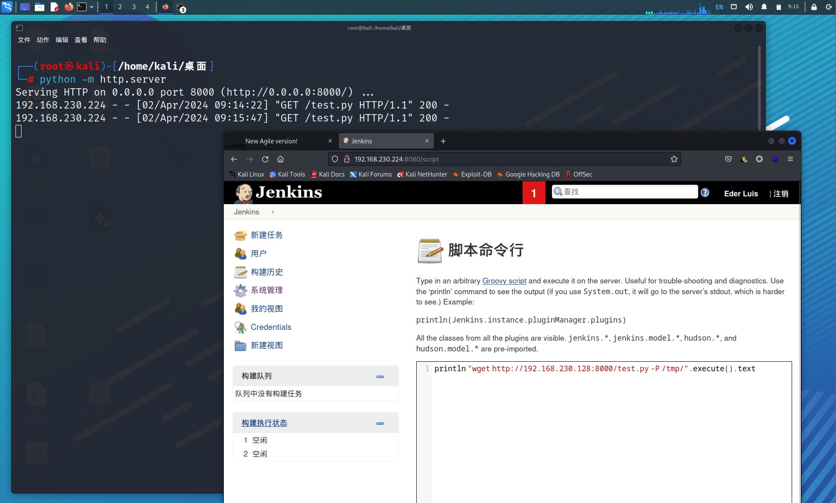Viewport: 836px width, 503px height.
Task: Collapse the 构建执行状态 panel
Action: click(380, 423)
